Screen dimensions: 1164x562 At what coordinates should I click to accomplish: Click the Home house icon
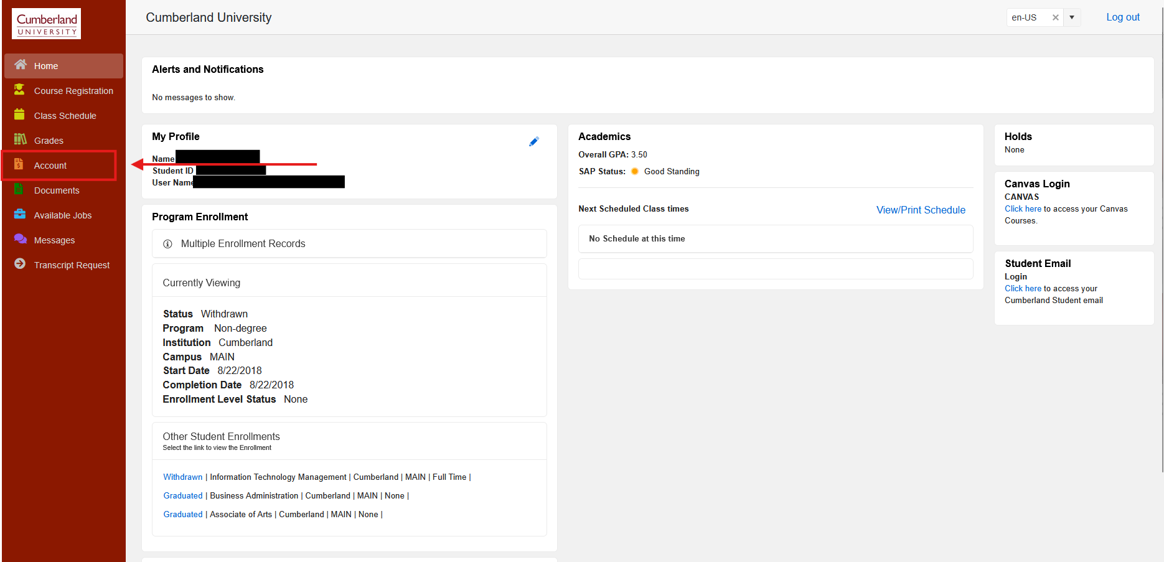[21, 65]
